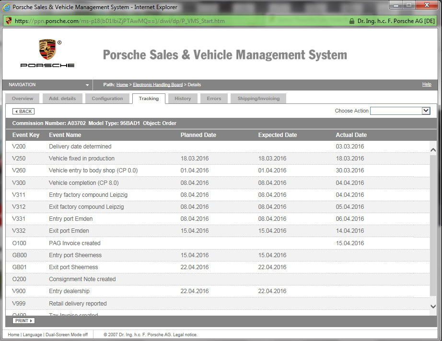The width and height of the screenshot is (442, 341).
Task: Open the Language footer link
Action: tap(32, 334)
